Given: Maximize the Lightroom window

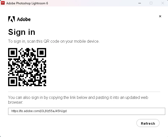Looking at the screenshot, I should (x=151, y=3).
